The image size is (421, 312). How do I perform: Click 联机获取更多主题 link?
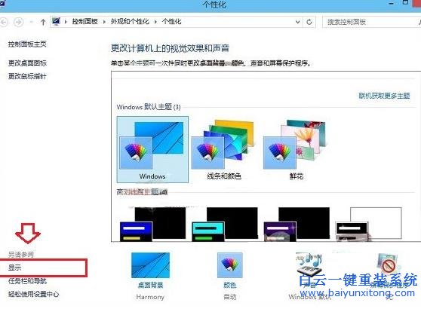[384, 96]
